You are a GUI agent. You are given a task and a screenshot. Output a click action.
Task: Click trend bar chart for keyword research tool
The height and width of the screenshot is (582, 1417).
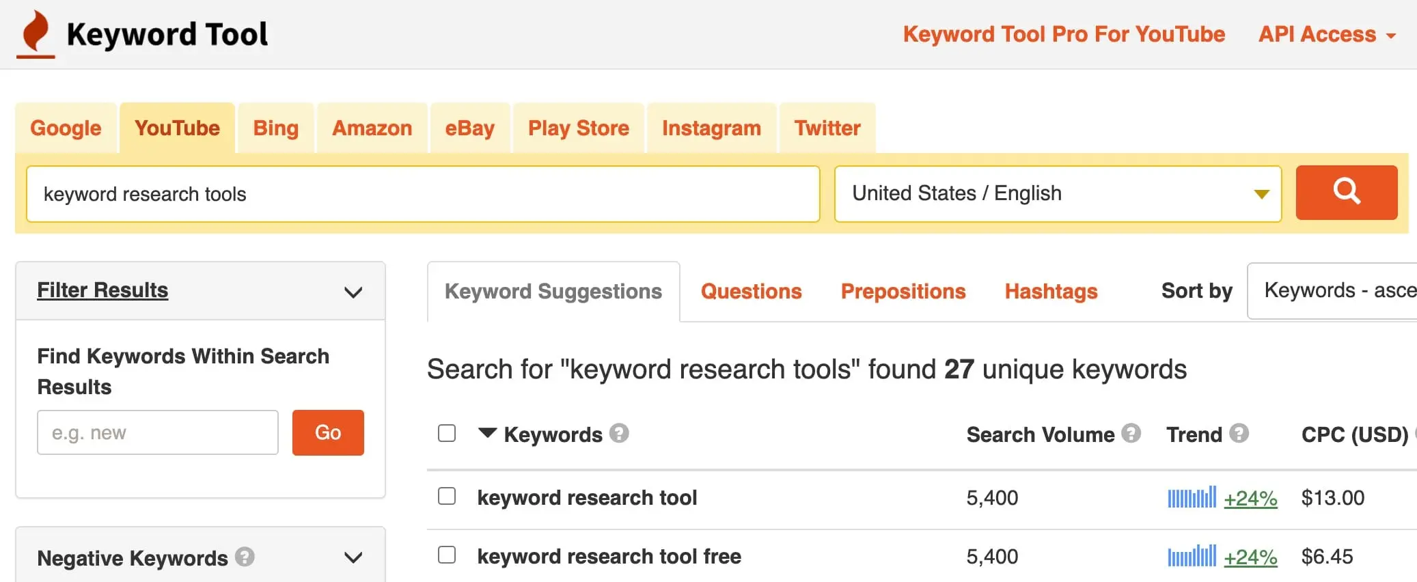click(x=1192, y=497)
